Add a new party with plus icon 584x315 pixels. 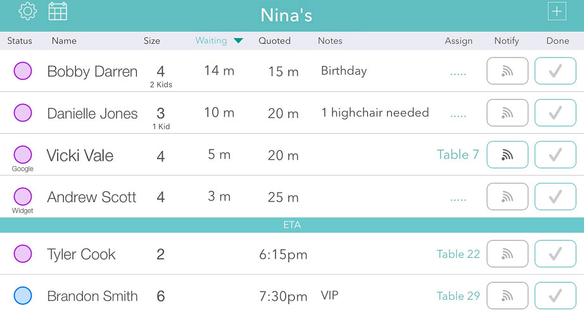coord(557,11)
